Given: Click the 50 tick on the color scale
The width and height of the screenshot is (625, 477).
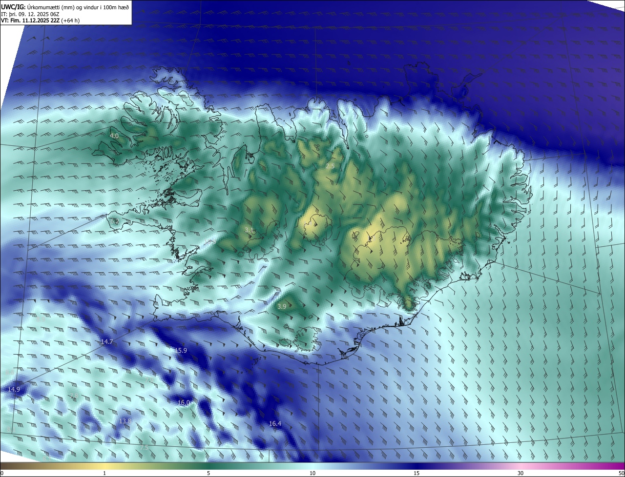Looking at the screenshot, I should (x=621, y=473).
